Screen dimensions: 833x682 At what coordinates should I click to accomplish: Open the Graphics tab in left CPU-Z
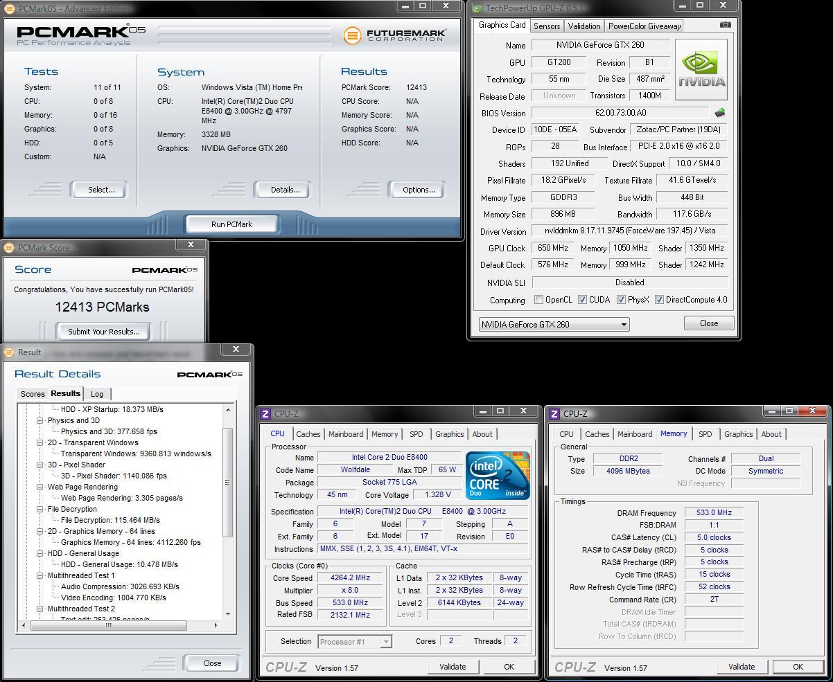[449, 434]
